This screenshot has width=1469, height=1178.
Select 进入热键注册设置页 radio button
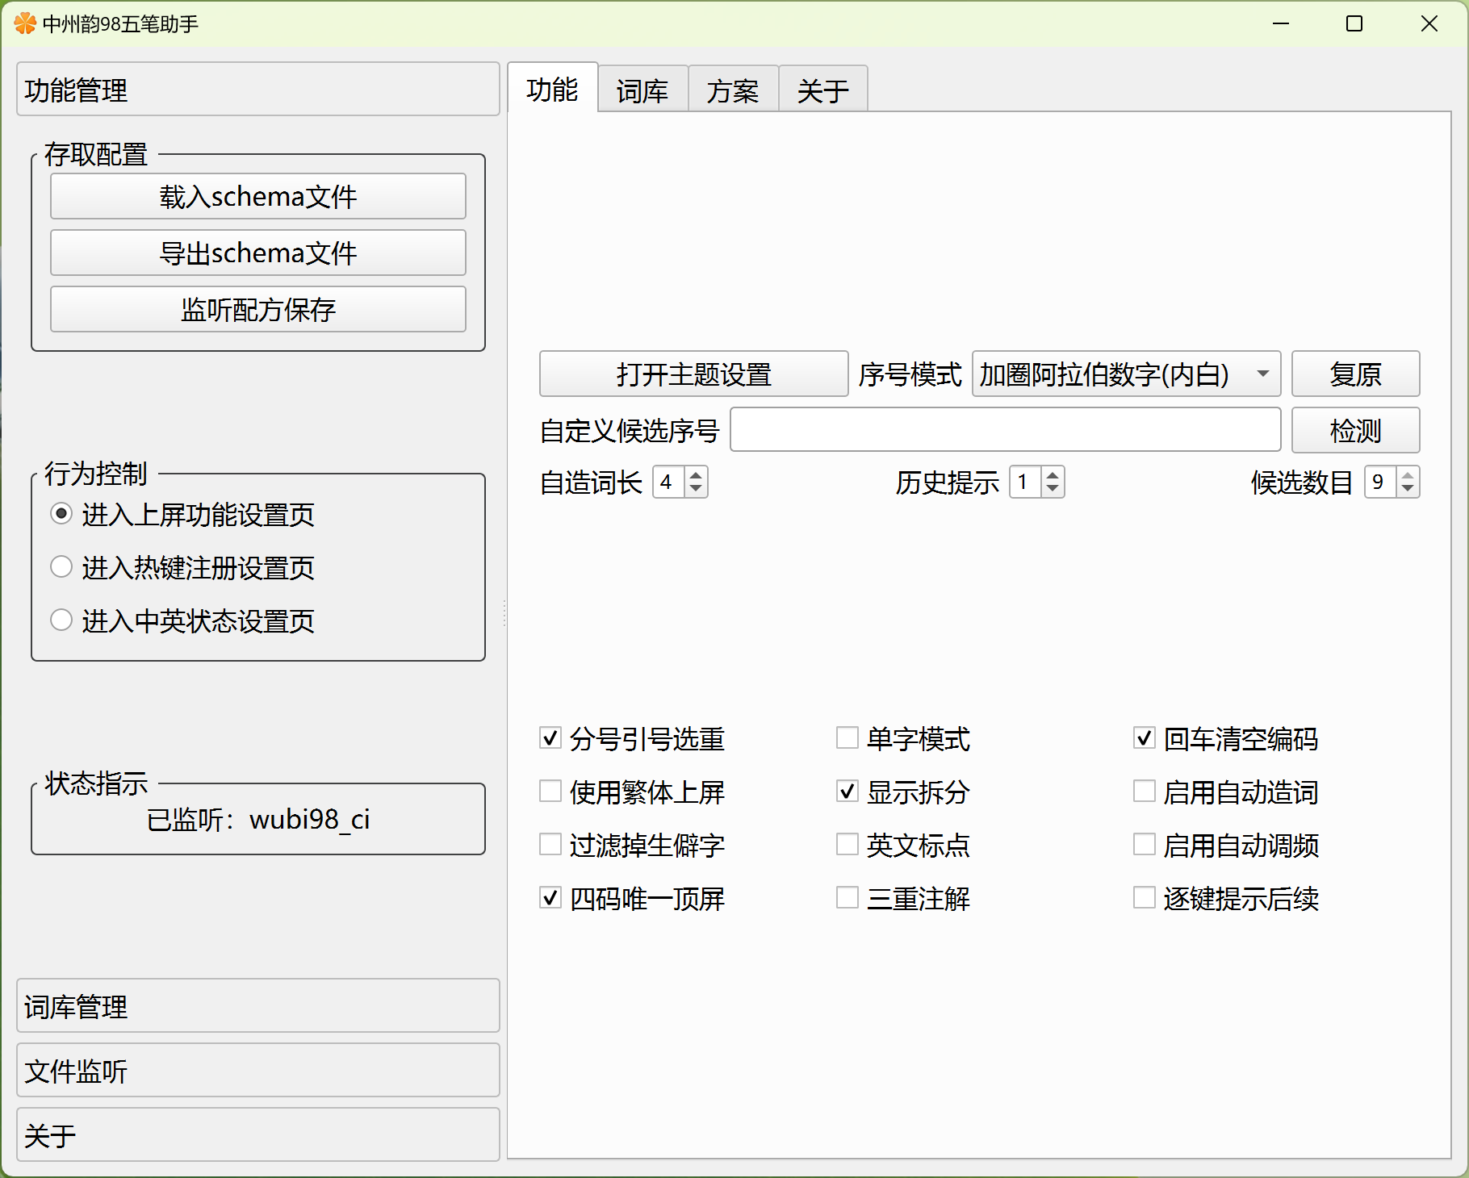pos(61,567)
